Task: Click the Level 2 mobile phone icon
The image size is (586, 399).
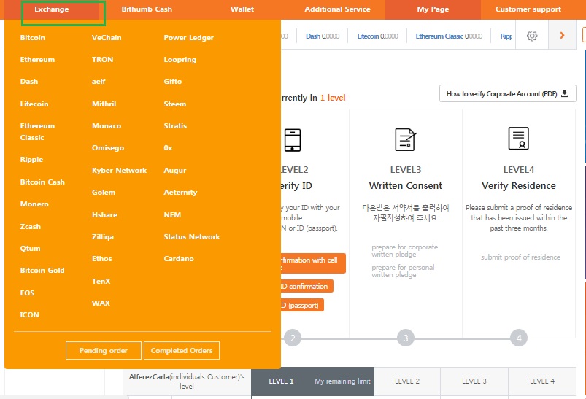Action: point(292,140)
